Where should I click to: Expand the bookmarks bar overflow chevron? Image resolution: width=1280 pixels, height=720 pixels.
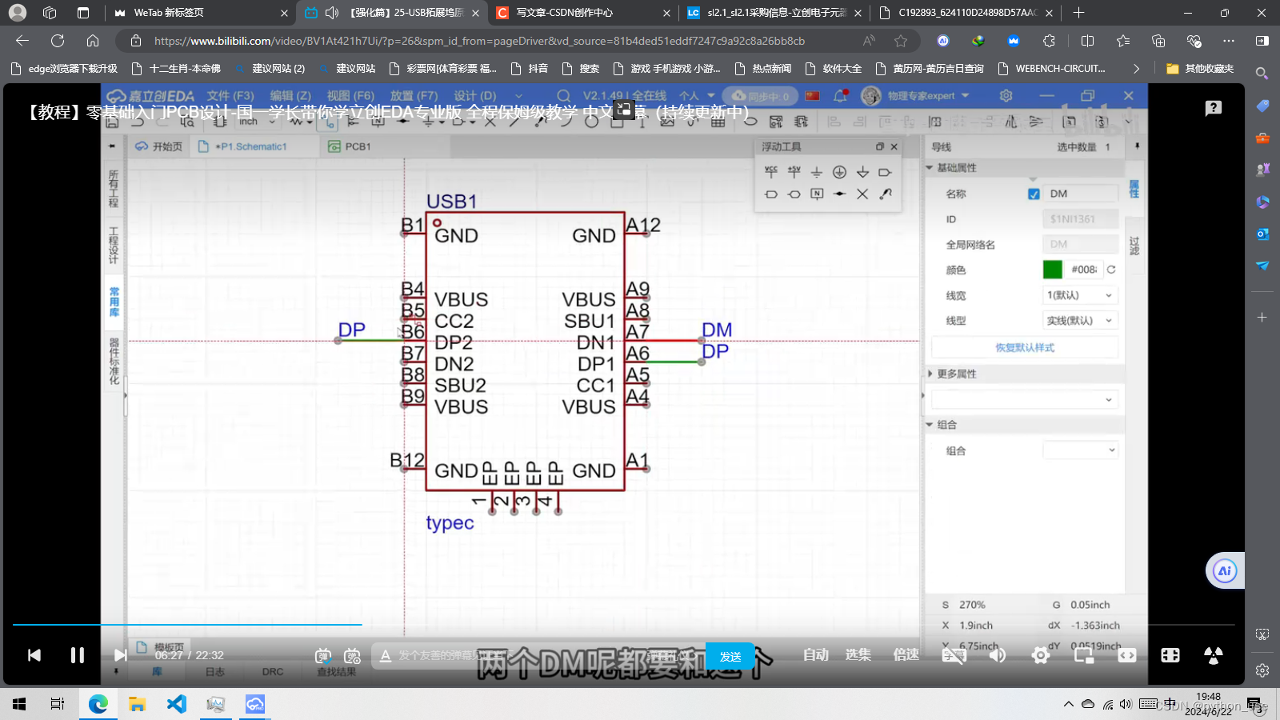(1136, 69)
